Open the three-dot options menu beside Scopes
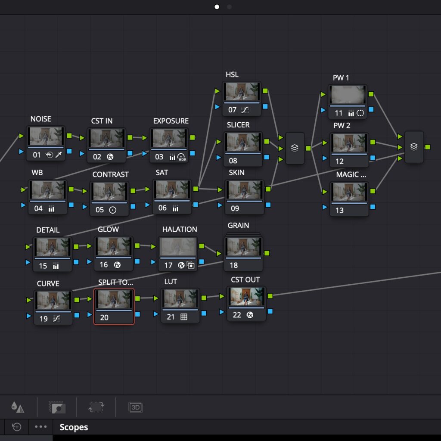441x441 pixels. pyautogui.click(x=41, y=427)
